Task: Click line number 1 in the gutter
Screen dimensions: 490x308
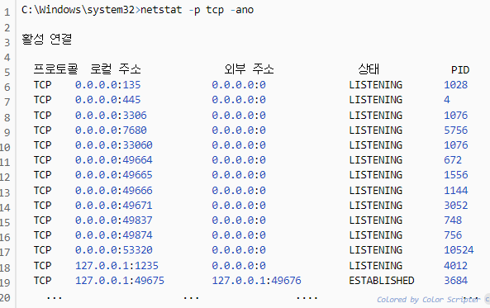Action: (7, 12)
